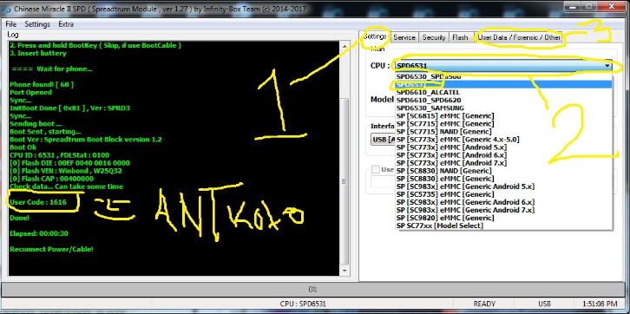This screenshot has width=630, height=314.
Task: Switch to the Settings tab
Action: [375, 36]
